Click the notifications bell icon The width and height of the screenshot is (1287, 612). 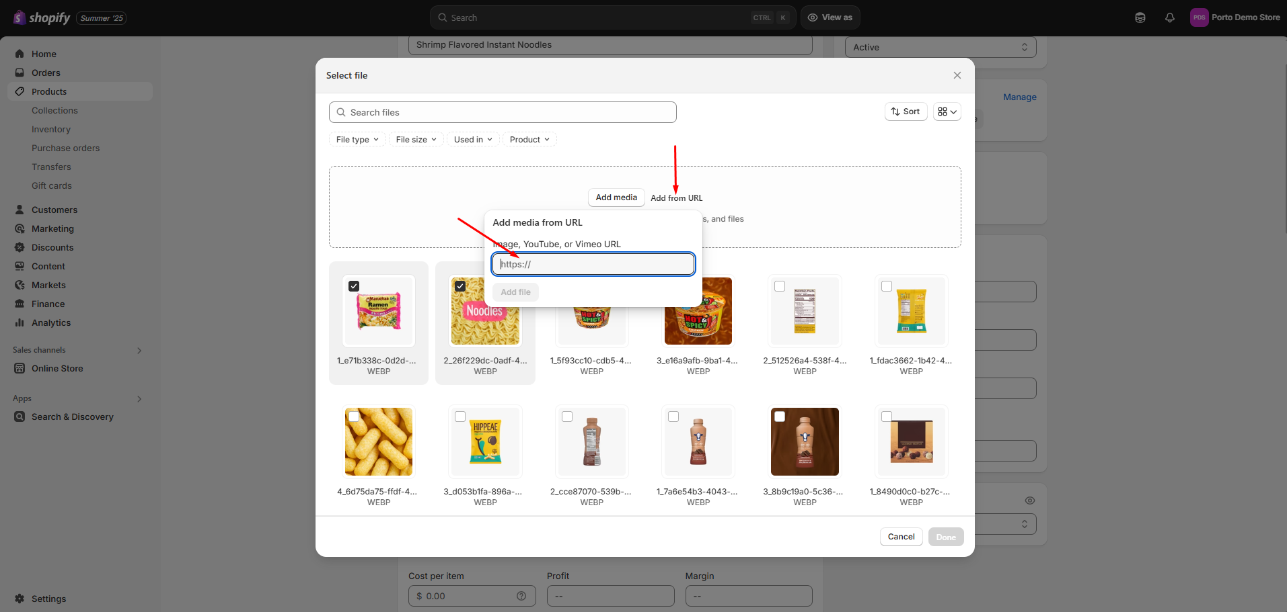pos(1169,18)
